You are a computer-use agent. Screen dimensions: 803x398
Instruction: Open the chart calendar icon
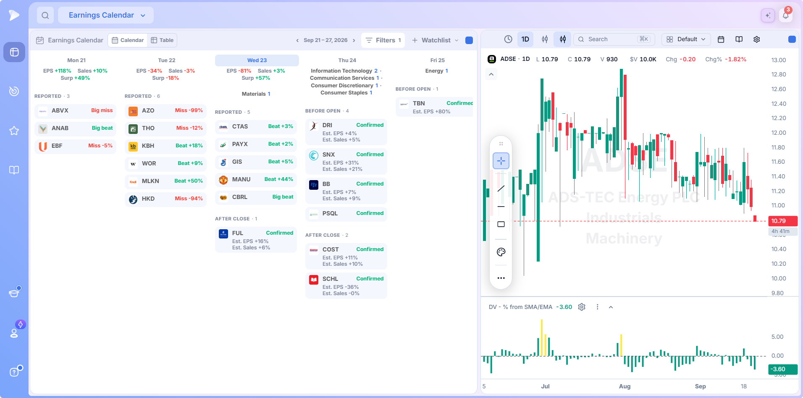click(721, 39)
